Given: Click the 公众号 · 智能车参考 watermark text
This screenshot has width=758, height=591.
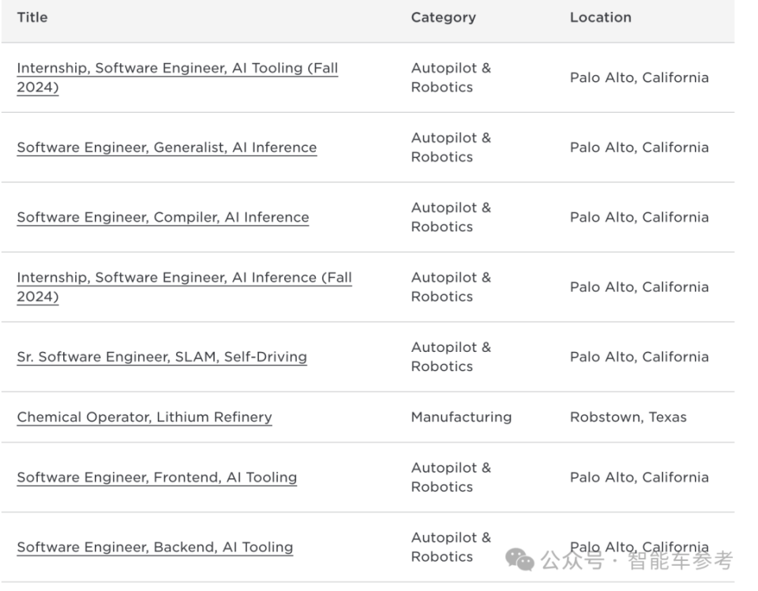Looking at the screenshot, I should [638, 561].
